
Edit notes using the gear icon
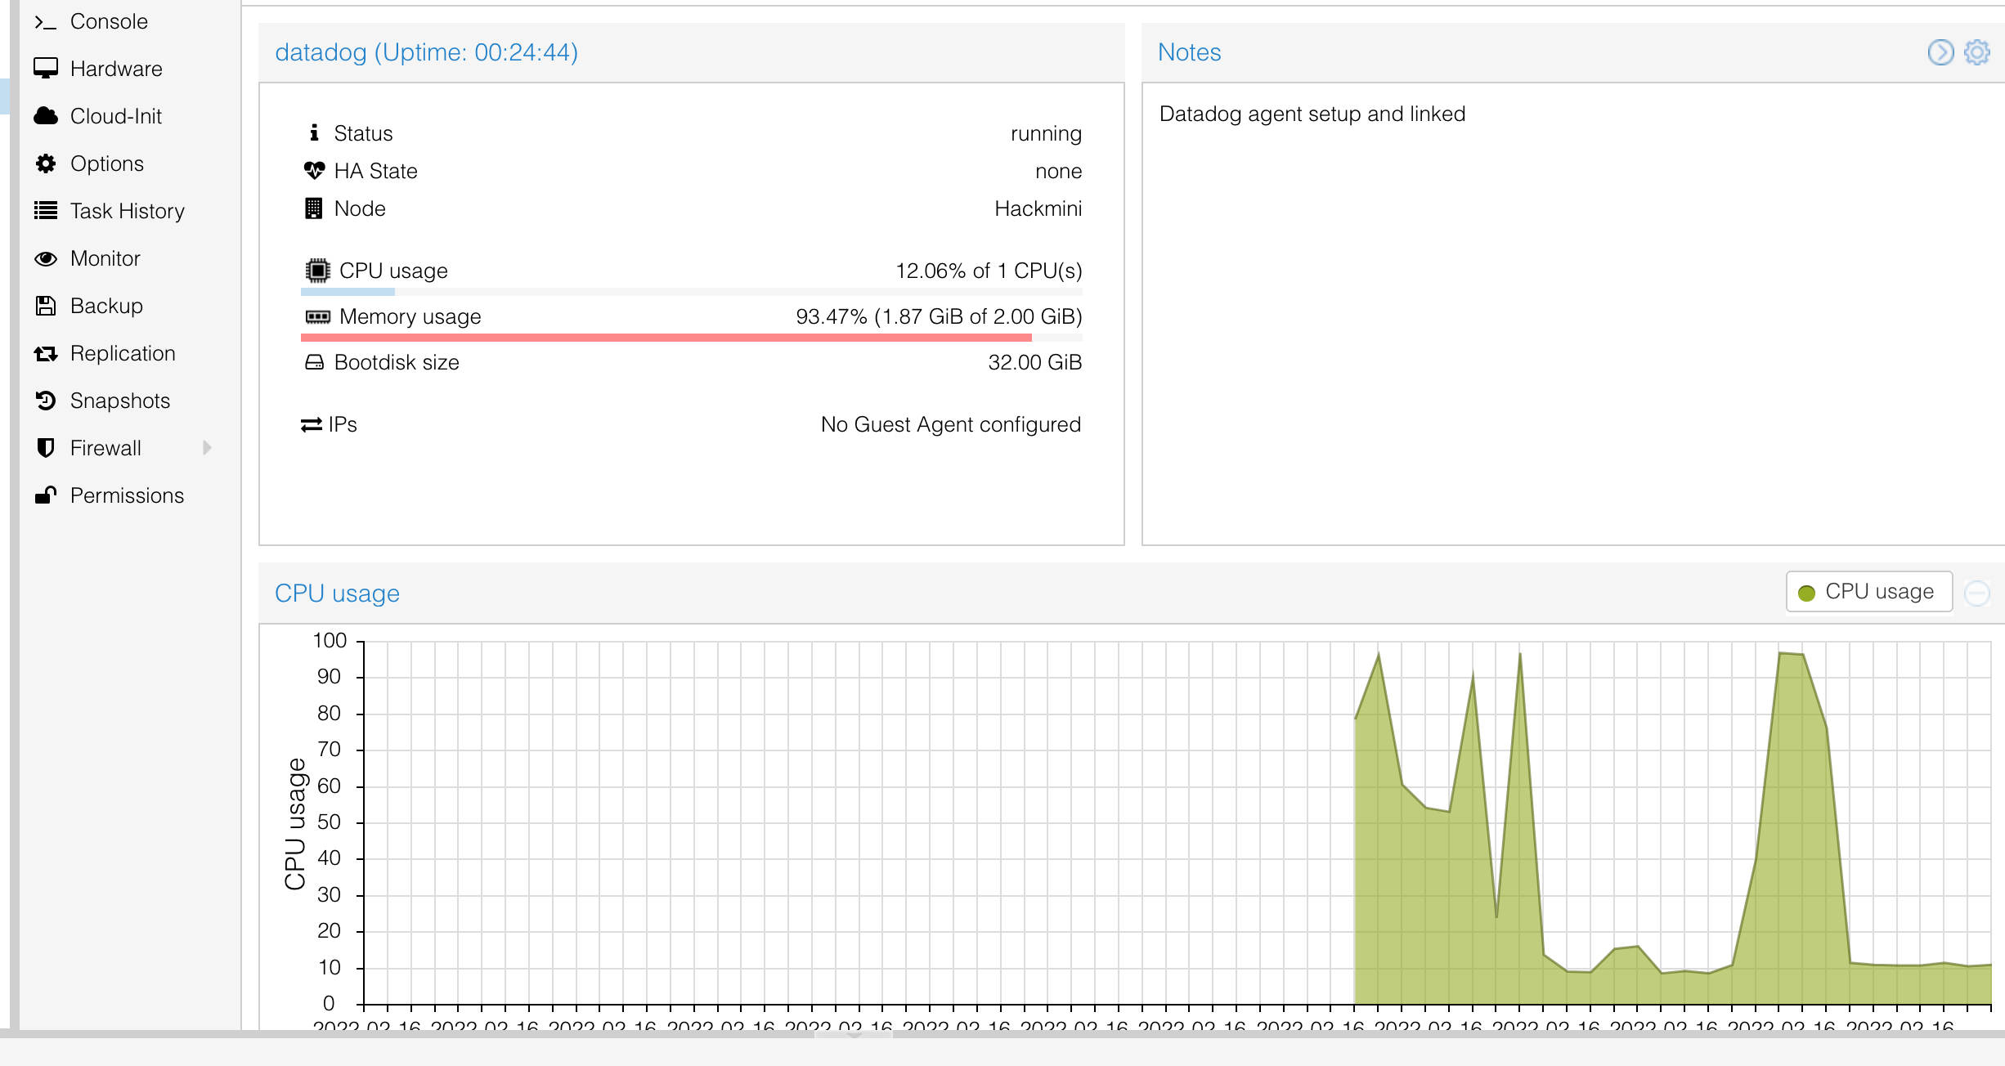(1977, 52)
